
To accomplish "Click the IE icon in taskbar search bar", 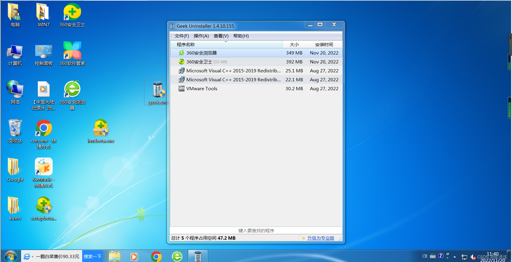I will pos(27,256).
